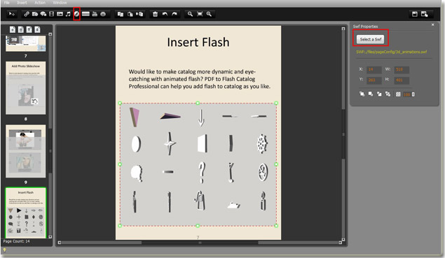Select the add button bar tool
Viewport: 445px width, 258px height.
tap(85, 14)
